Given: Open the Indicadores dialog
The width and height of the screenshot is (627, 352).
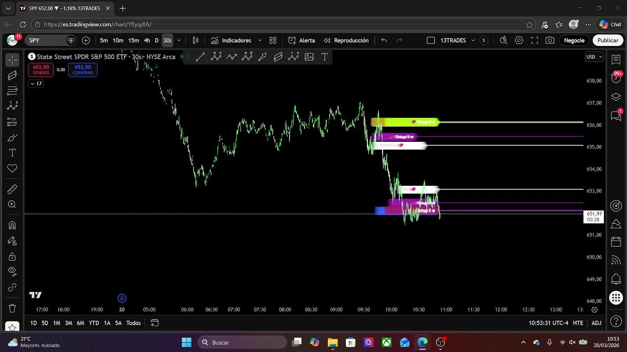Looking at the screenshot, I should click(231, 41).
